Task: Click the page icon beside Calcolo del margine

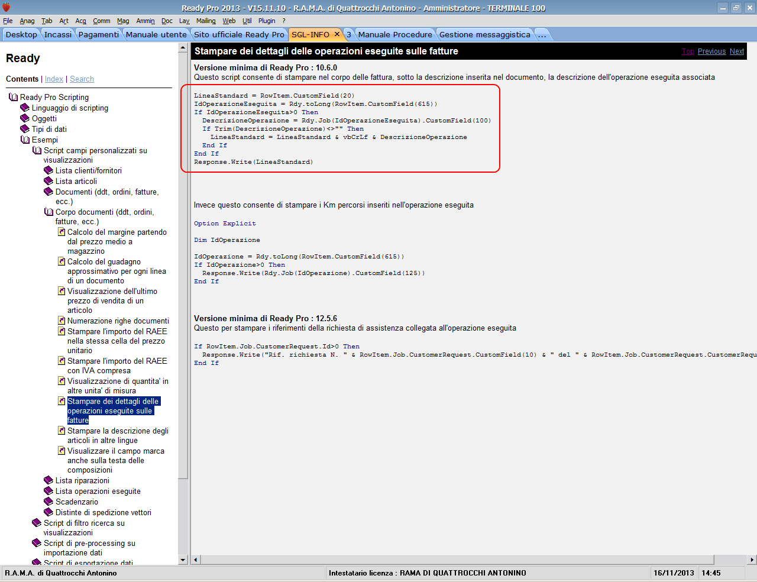Action: click(x=62, y=232)
